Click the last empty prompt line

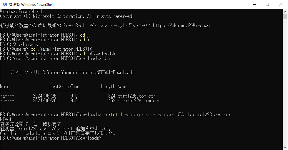pyautogui.click(x=51, y=138)
